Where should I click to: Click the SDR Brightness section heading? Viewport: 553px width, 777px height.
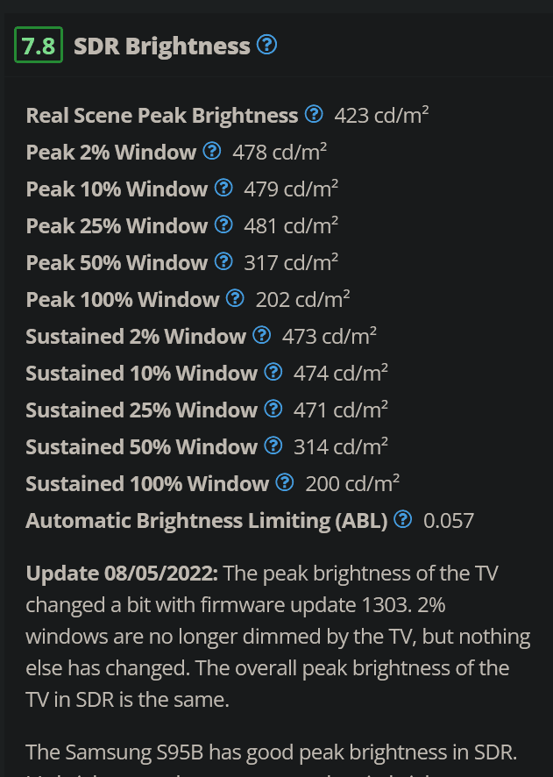[162, 46]
